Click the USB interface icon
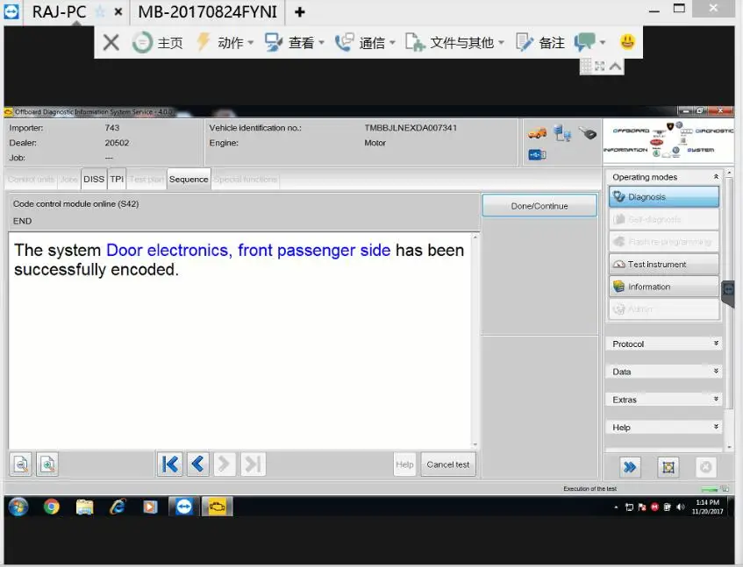This screenshot has height=567, width=743. [x=538, y=155]
